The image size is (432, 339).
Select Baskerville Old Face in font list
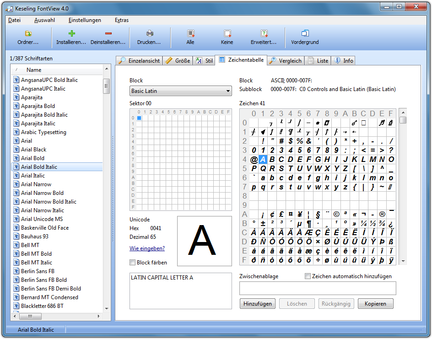click(44, 228)
